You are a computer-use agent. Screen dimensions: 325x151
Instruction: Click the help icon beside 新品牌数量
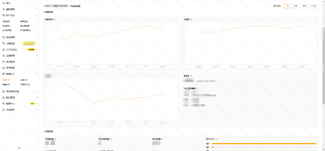(111, 139)
